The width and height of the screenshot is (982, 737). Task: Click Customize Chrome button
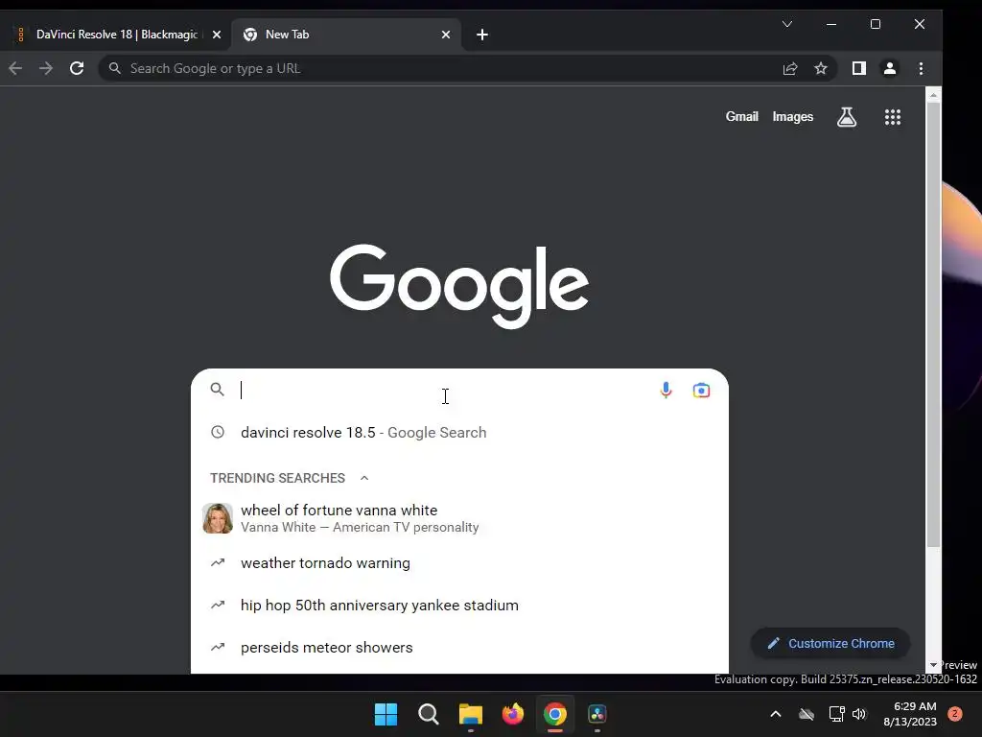[830, 644]
